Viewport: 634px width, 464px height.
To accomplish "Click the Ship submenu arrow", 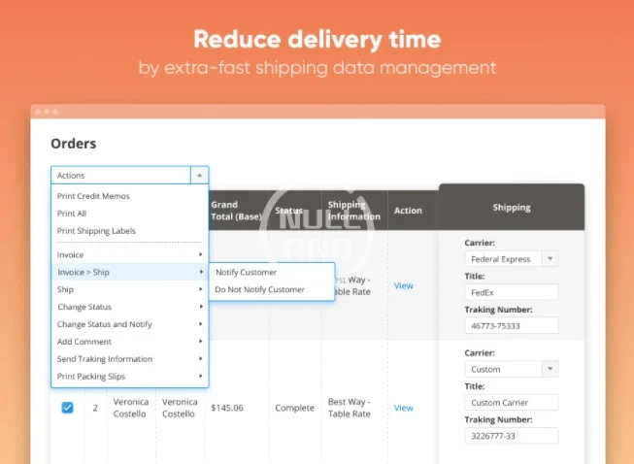I will tap(201, 289).
